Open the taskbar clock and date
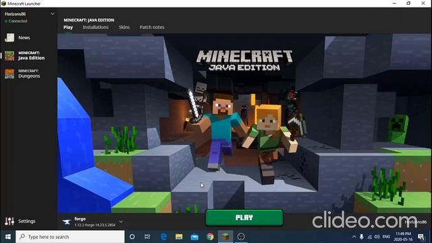 tap(403, 237)
